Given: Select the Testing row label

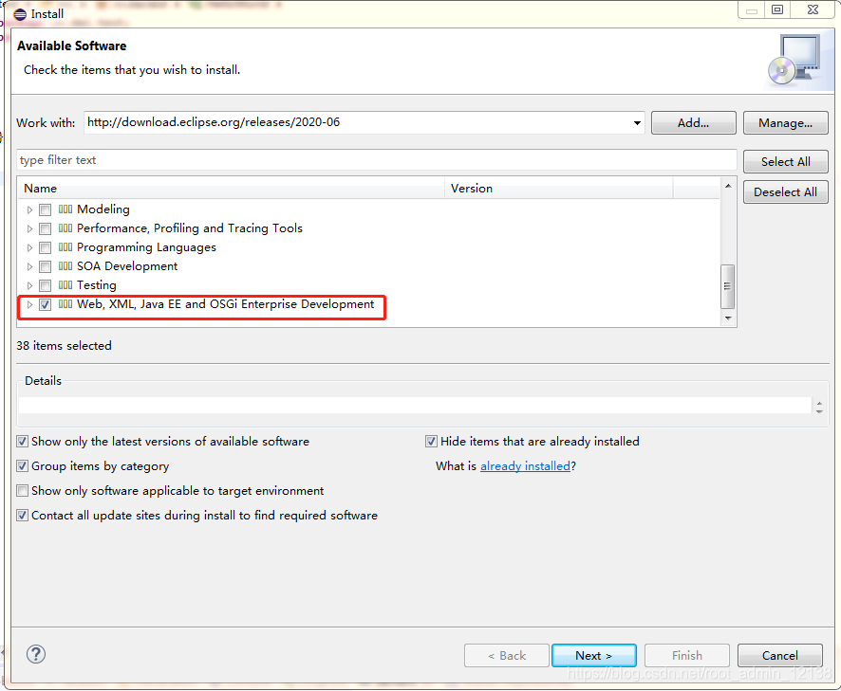Looking at the screenshot, I should pos(97,285).
